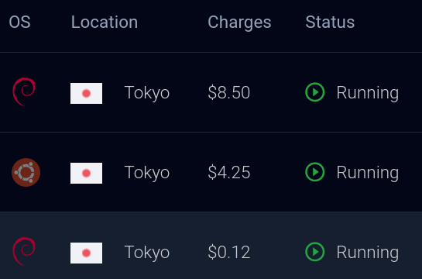Click the $0.12 charges value

[229, 252]
